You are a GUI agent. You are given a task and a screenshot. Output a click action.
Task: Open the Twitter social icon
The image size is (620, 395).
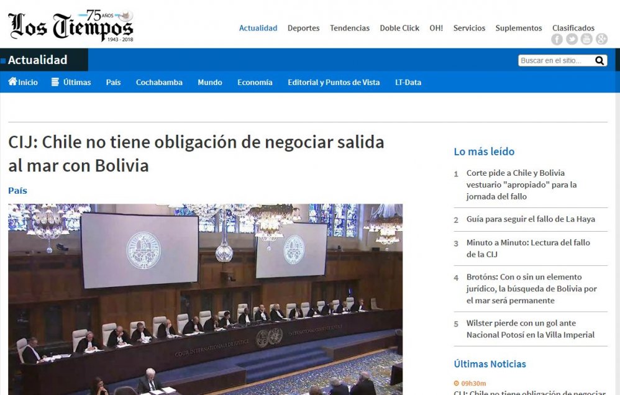pyautogui.click(x=572, y=39)
